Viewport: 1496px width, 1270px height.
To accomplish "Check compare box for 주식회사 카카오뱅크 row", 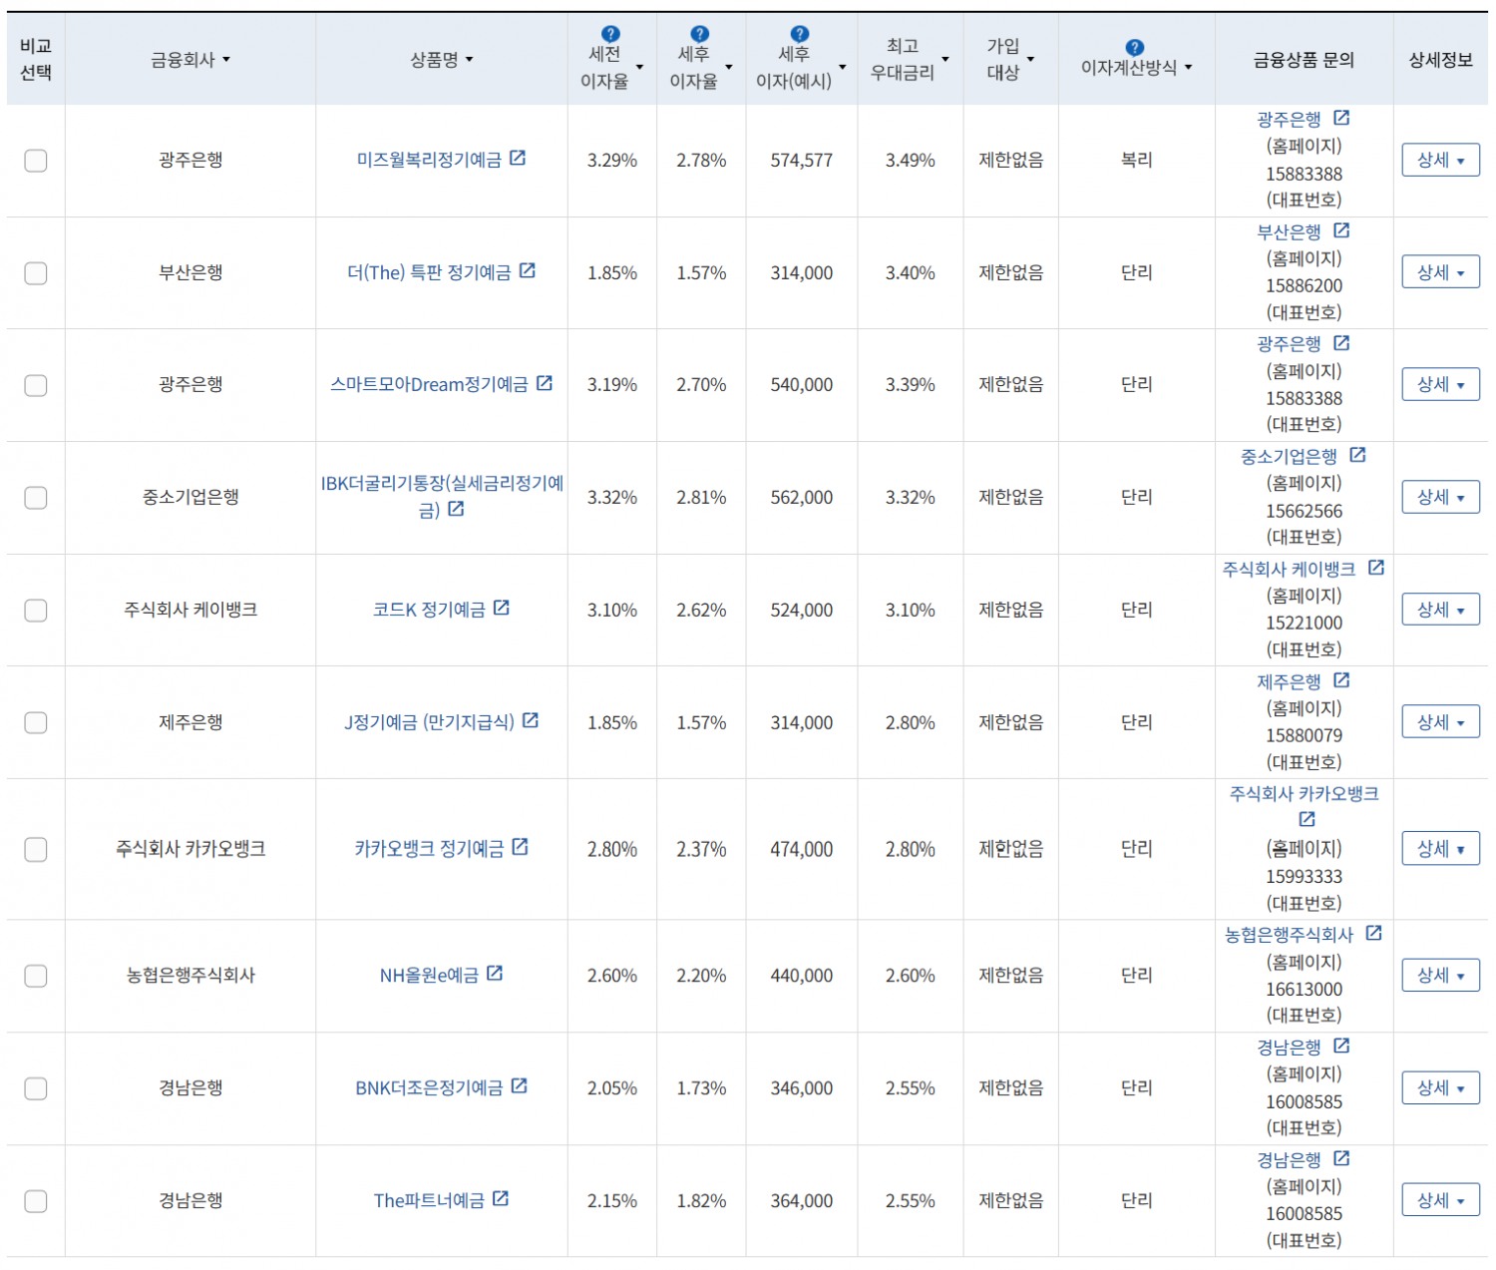I will point(36,849).
